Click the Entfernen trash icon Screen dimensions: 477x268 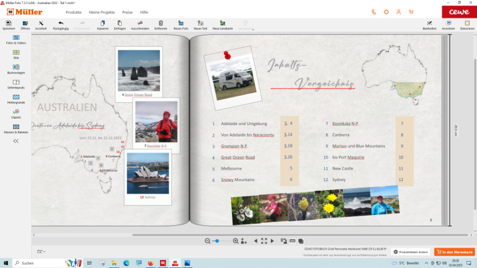coord(161,23)
